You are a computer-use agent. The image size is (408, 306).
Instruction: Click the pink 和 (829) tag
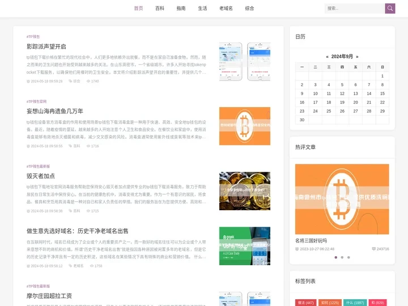pyautogui.click(x=378, y=303)
